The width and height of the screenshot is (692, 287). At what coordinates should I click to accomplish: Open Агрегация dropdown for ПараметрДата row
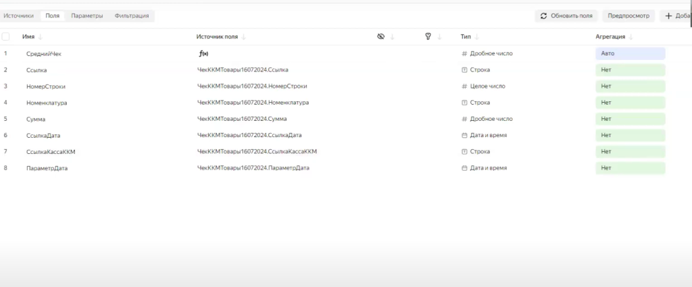click(630, 167)
